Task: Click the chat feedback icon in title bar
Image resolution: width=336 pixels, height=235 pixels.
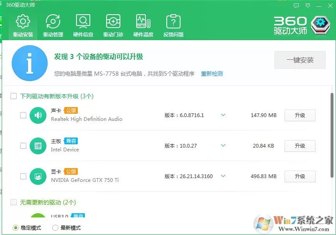Action: [296, 5]
